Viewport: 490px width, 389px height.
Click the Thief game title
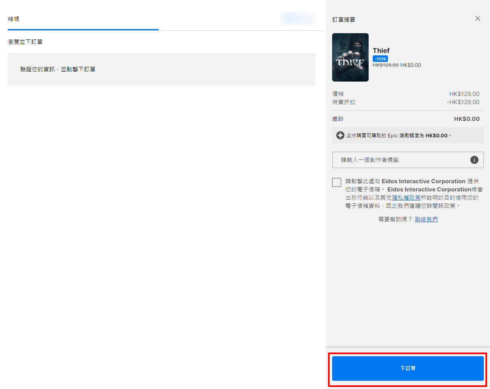[x=381, y=50]
